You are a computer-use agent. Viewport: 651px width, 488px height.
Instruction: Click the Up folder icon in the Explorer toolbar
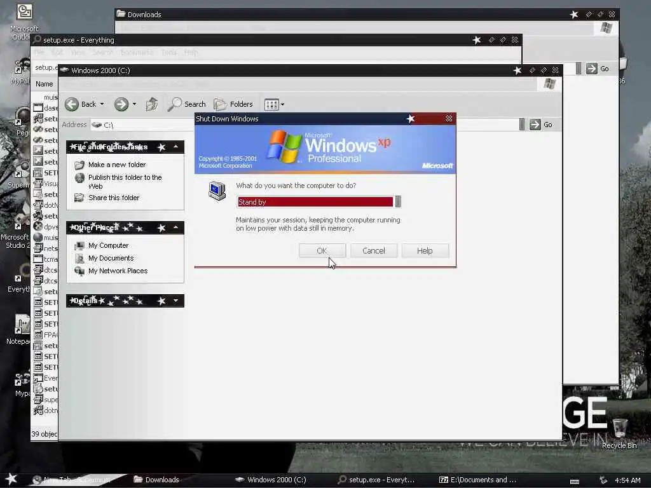click(x=152, y=104)
